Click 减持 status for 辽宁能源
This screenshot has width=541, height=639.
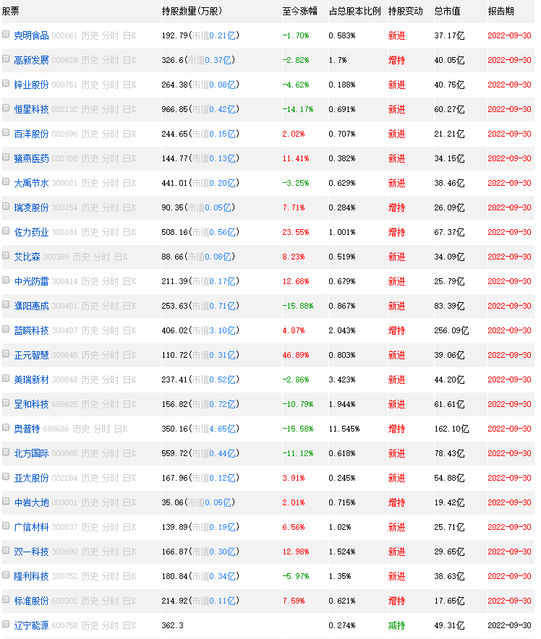click(396, 625)
